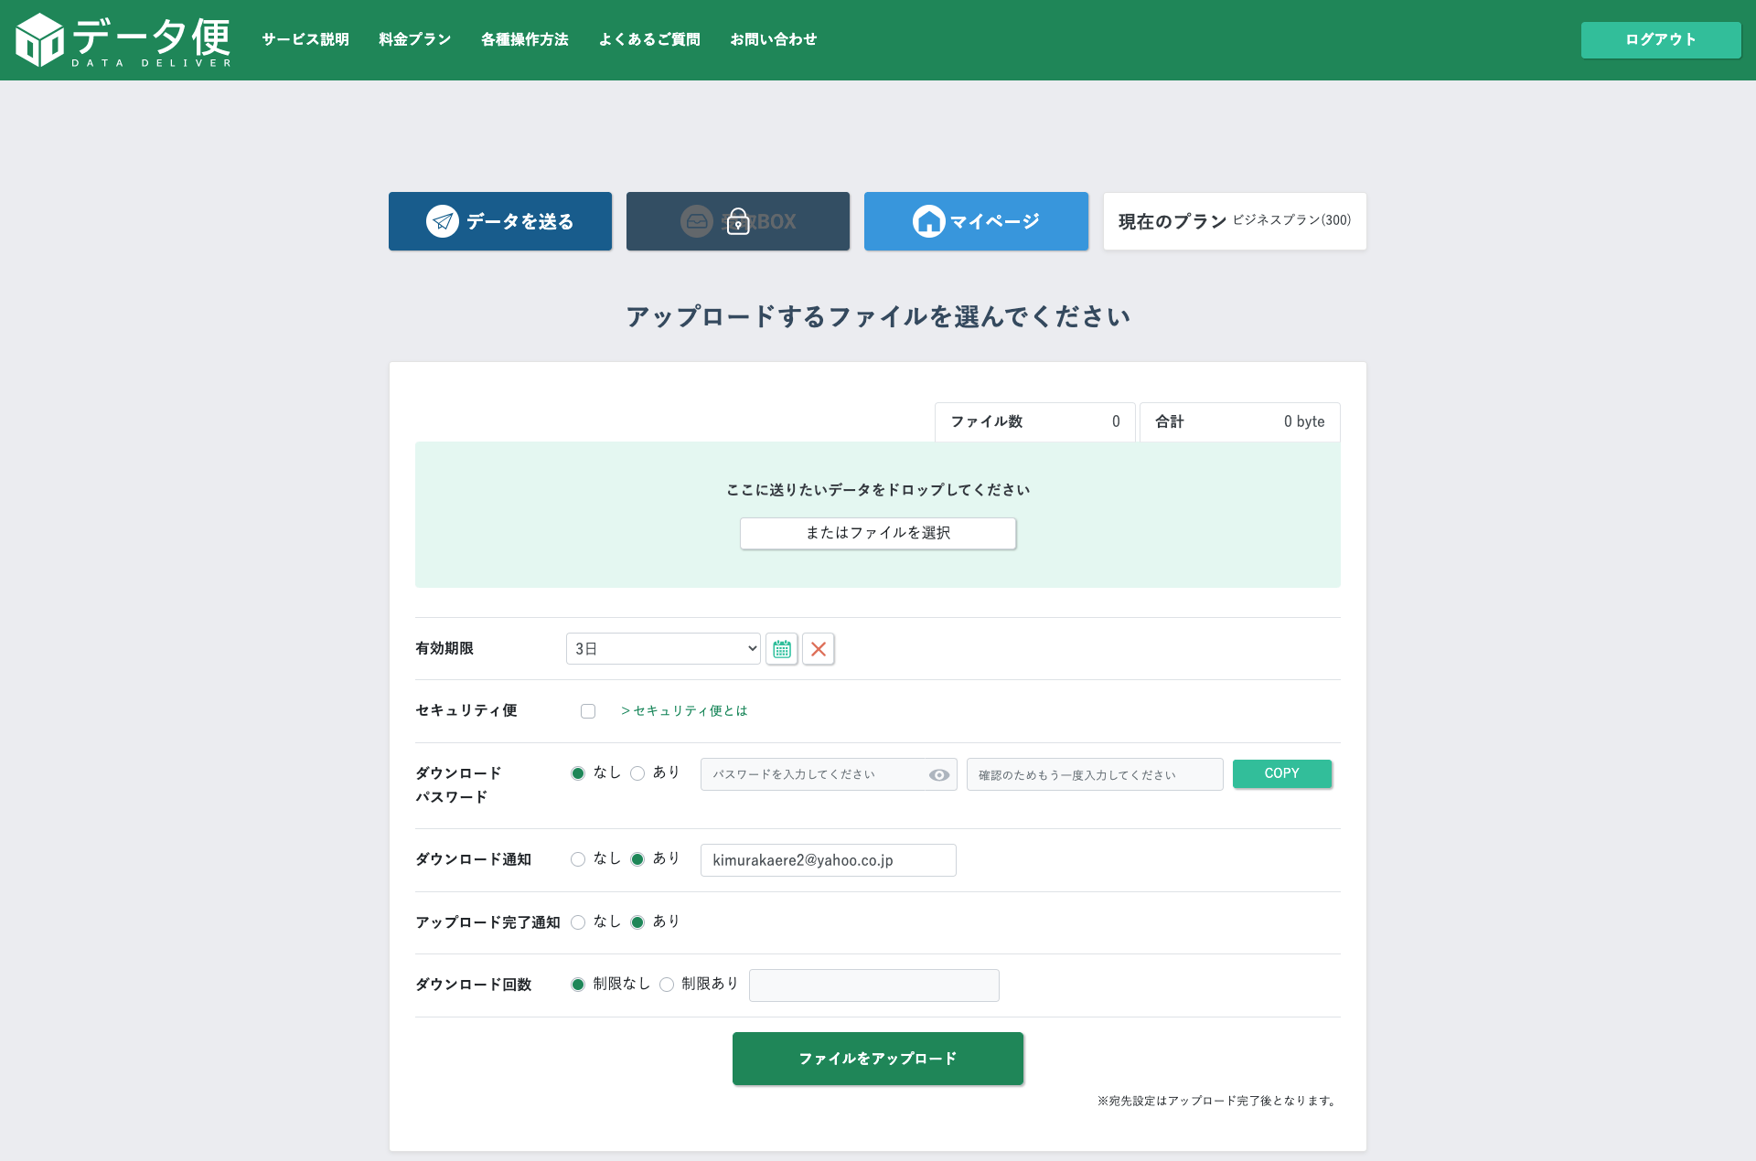Click the マイページ home icon

pyautogui.click(x=928, y=221)
